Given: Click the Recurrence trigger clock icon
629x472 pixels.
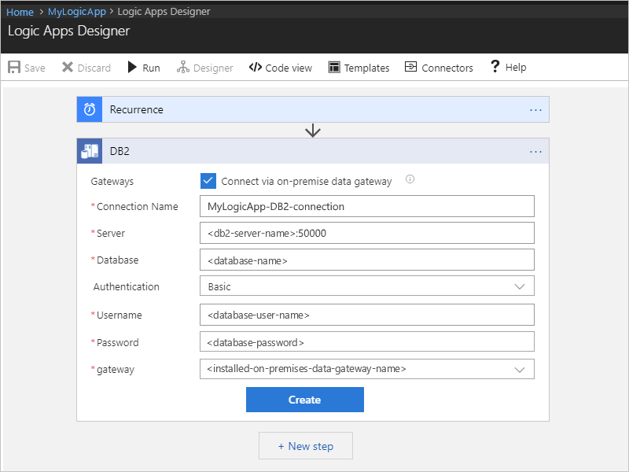Looking at the screenshot, I should click(x=89, y=109).
